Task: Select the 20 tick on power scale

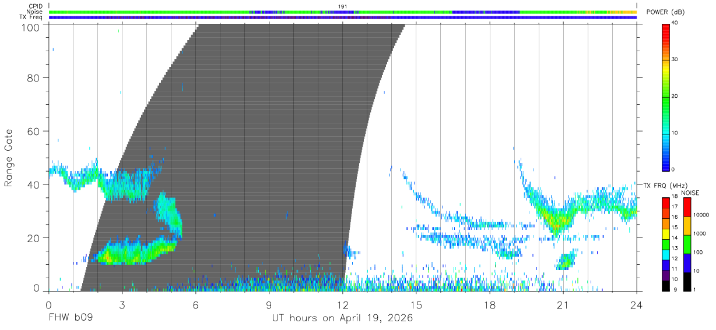Action: pos(675,96)
